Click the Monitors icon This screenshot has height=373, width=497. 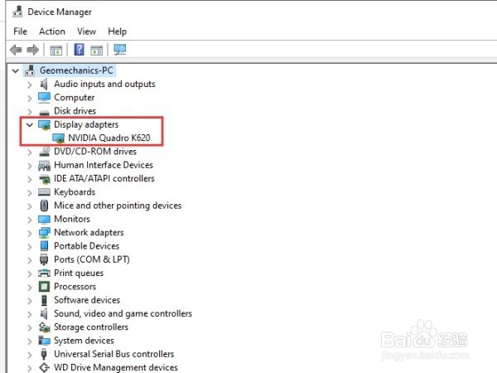[x=44, y=219]
